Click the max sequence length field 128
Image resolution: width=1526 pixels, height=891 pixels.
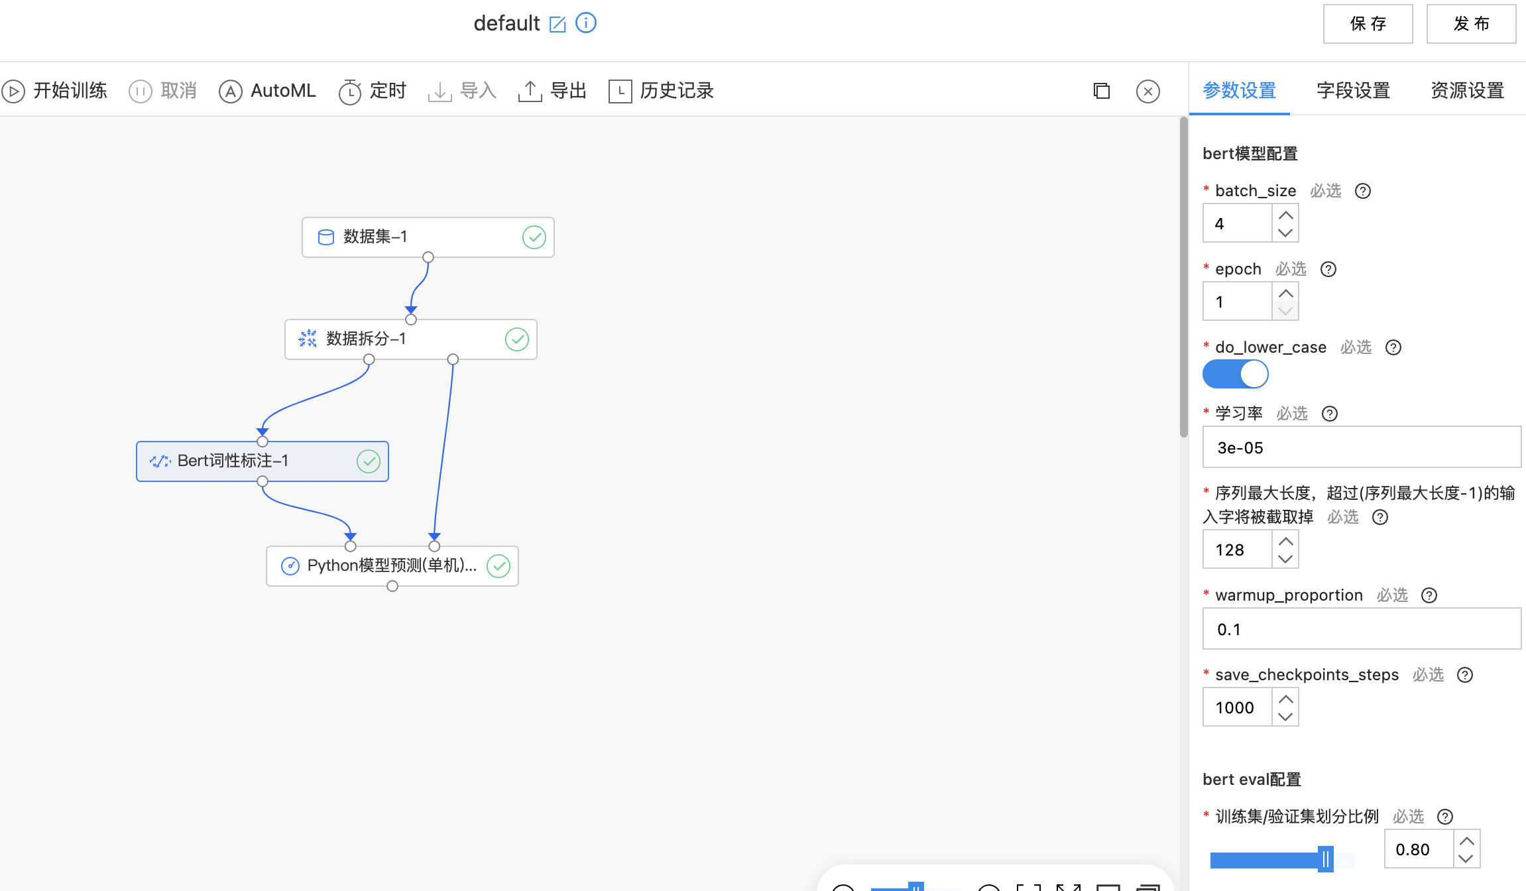[1238, 550]
